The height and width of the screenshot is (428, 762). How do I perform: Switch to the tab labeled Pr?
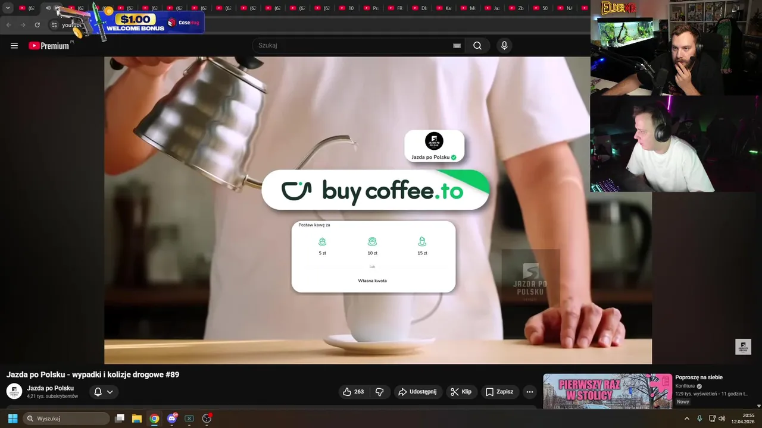(x=370, y=8)
